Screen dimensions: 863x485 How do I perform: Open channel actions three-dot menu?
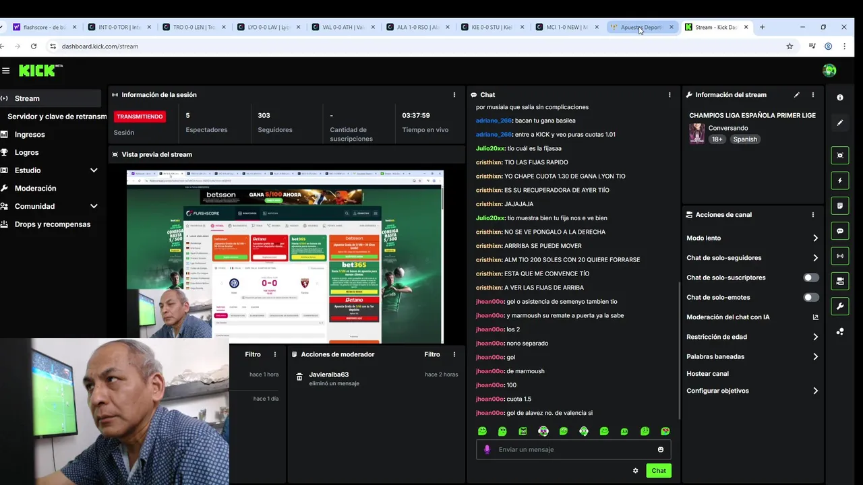pyautogui.click(x=813, y=215)
